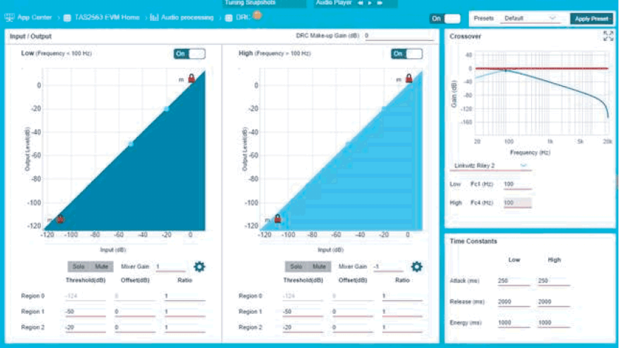Click Low Region 1 Ratio field

(185, 312)
